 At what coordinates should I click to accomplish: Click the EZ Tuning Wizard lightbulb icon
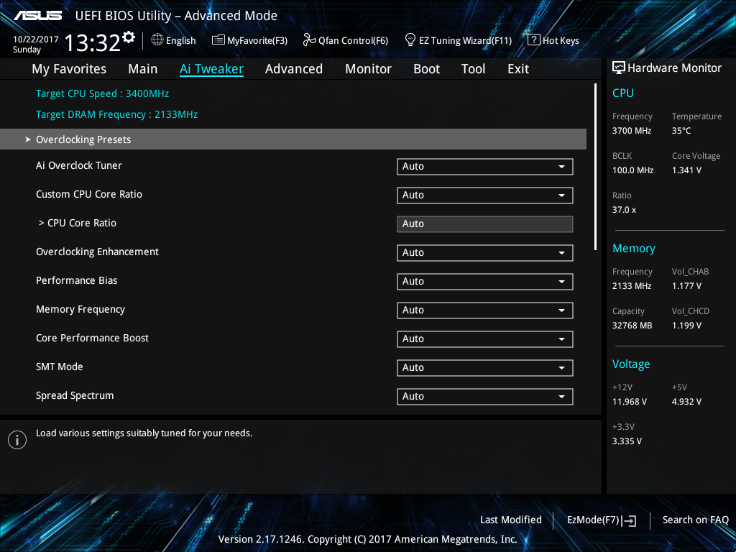click(x=410, y=40)
